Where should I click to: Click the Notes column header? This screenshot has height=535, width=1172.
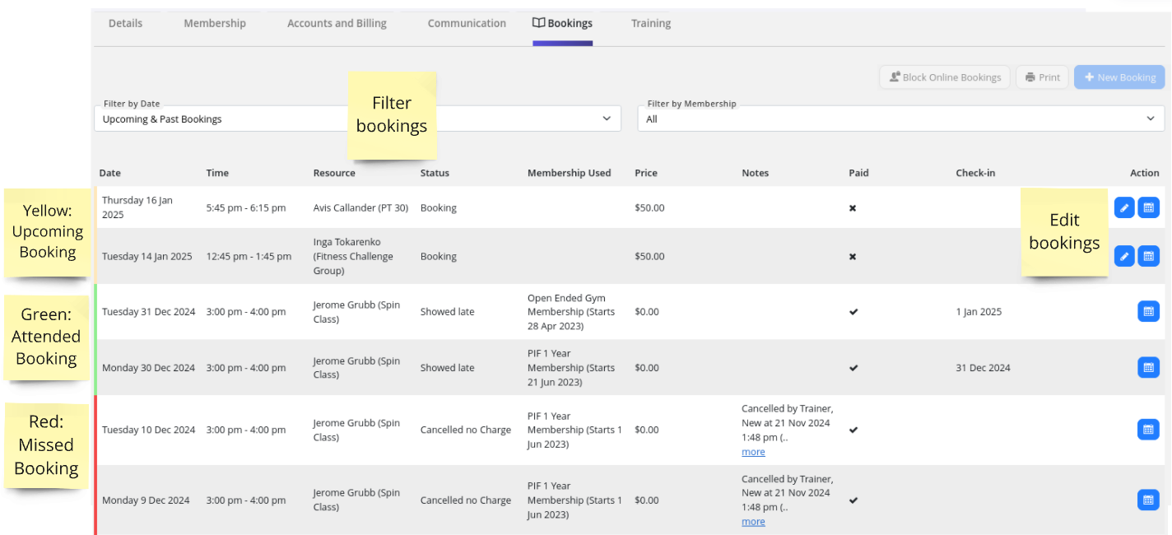coord(755,173)
